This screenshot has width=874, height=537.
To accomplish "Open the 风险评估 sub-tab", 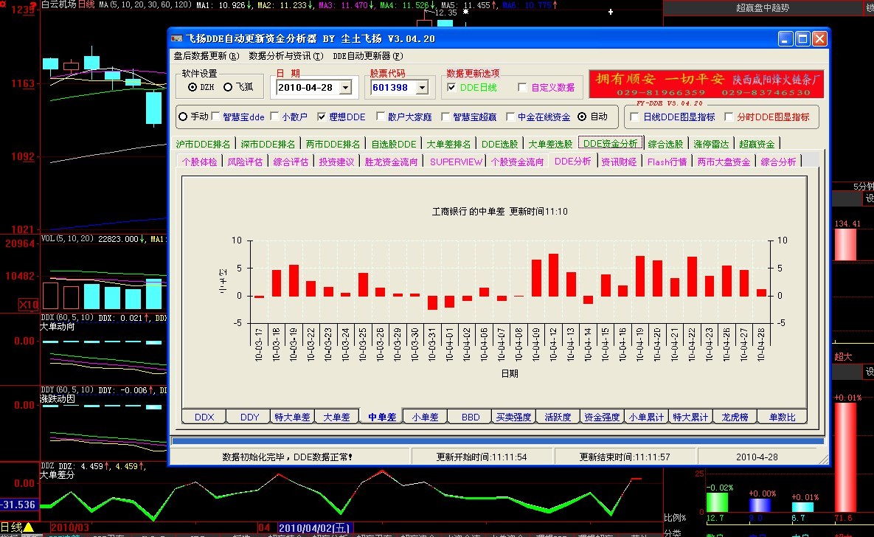I will [246, 162].
